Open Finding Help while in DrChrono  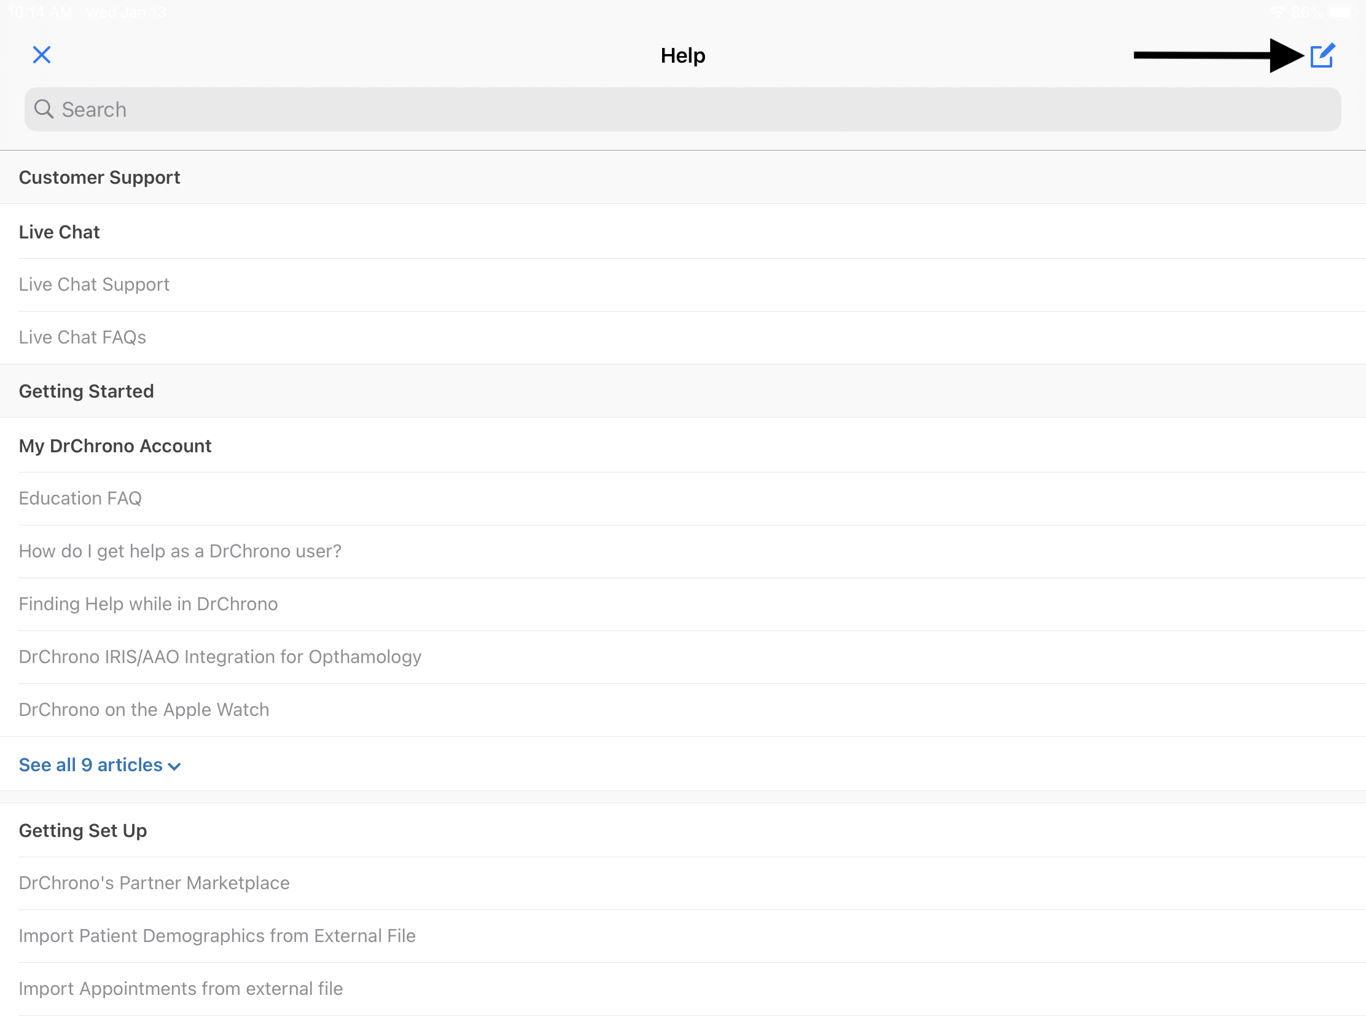682,604
